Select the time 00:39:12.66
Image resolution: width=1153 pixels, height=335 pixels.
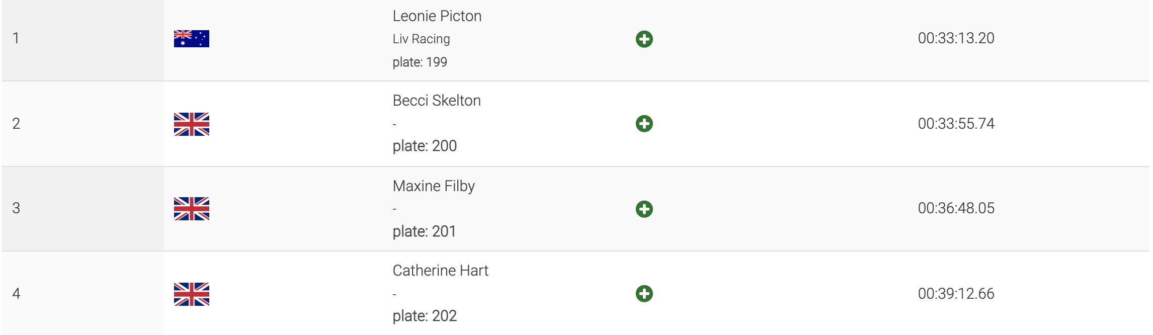pyautogui.click(x=956, y=294)
